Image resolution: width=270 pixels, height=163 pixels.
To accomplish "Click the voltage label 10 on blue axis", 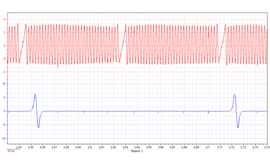I will pos(4,84).
